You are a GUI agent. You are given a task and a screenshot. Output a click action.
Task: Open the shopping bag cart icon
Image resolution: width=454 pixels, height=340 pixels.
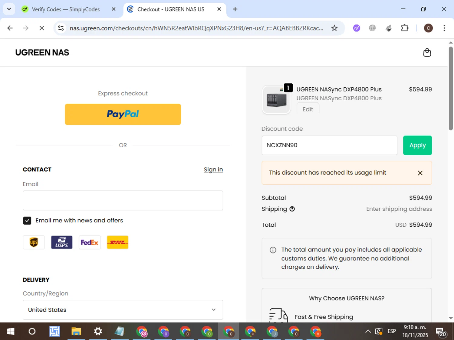(x=427, y=53)
